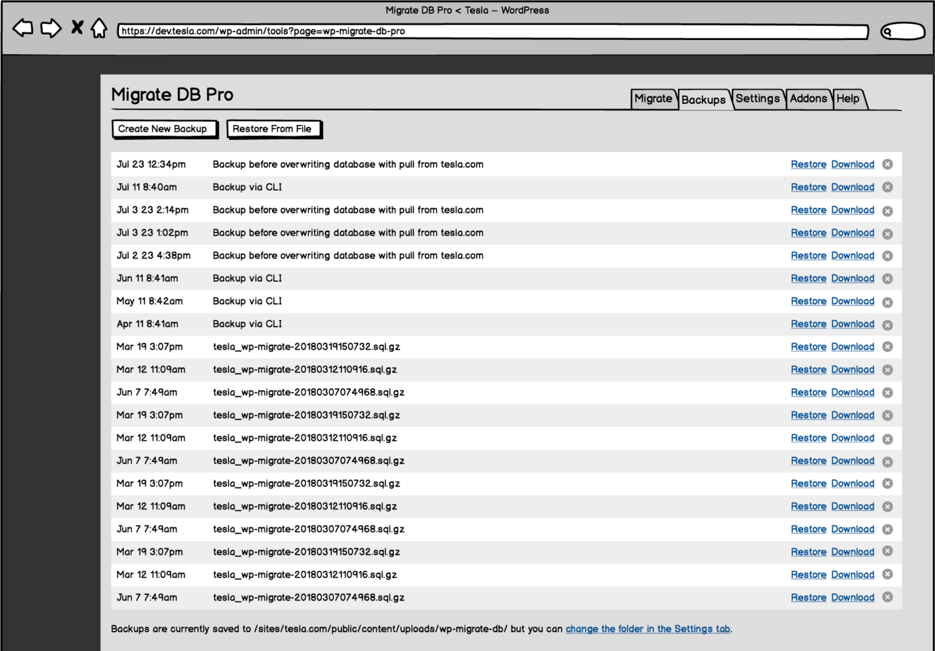Click into the browser search box
The width and height of the screenshot is (935, 651).
tap(903, 32)
